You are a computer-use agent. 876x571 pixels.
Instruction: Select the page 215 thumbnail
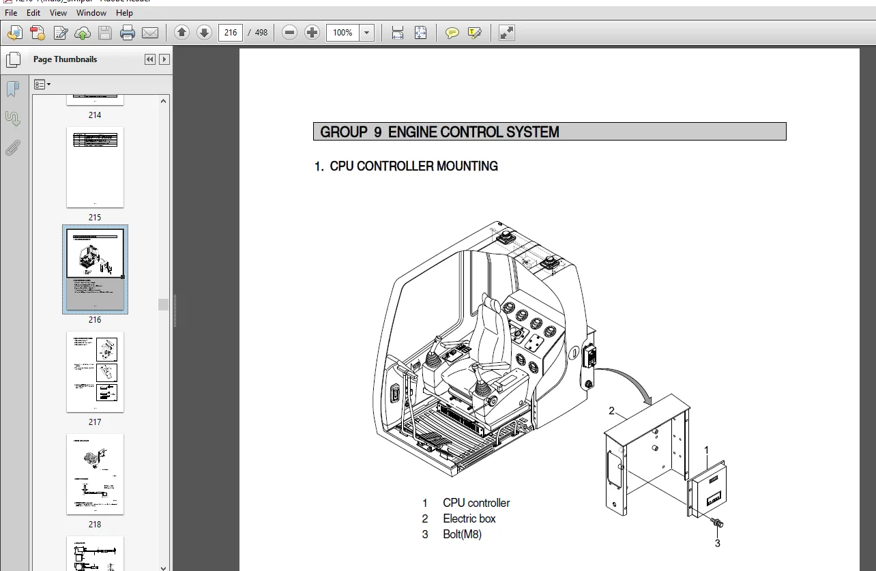[95, 167]
